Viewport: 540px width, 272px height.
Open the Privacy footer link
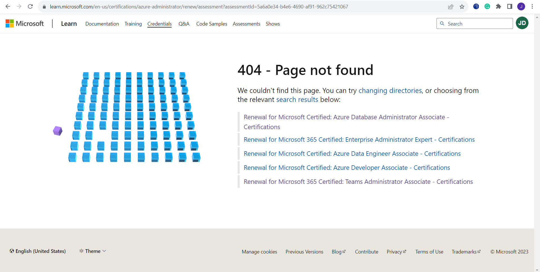click(397, 252)
